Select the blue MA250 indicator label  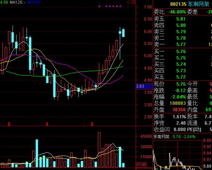point(35,2)
